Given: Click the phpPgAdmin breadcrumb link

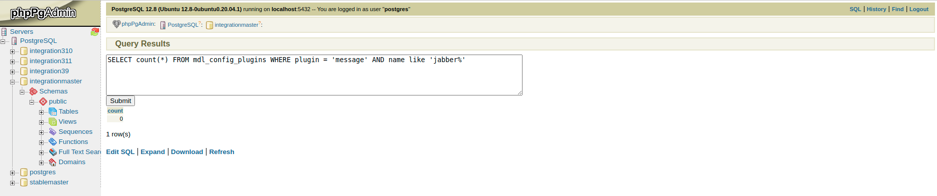Looking at the screenshot, I should tap(138, 24).
